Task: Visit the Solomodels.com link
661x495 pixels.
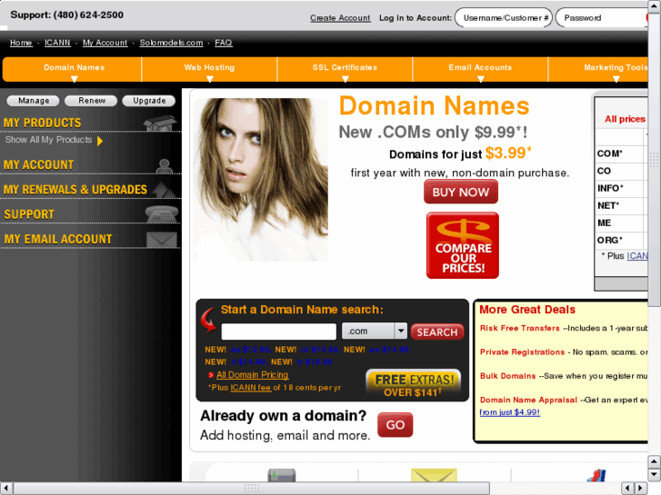Action: click(x=171, y=43)
